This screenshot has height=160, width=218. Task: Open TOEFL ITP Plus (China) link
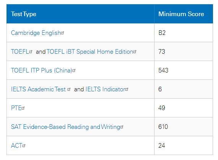[x=42, y=71]
